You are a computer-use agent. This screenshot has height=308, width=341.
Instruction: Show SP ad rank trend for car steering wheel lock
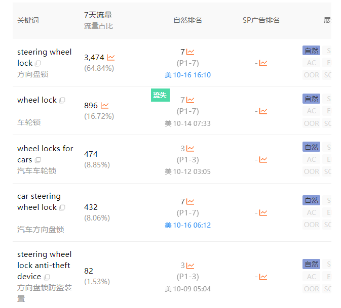(263, 213)
